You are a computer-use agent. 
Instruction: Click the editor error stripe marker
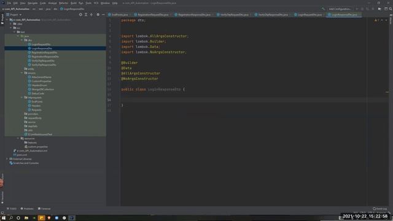pos(387,92)
